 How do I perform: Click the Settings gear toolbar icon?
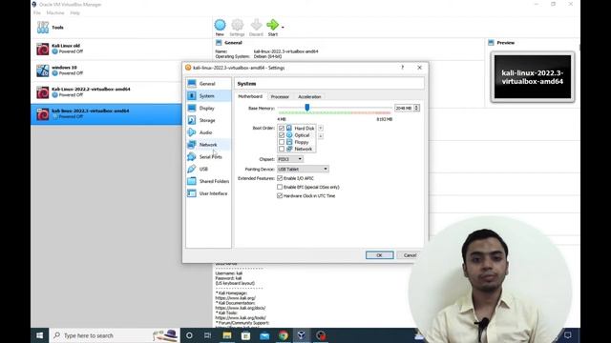tap(238, 26)
